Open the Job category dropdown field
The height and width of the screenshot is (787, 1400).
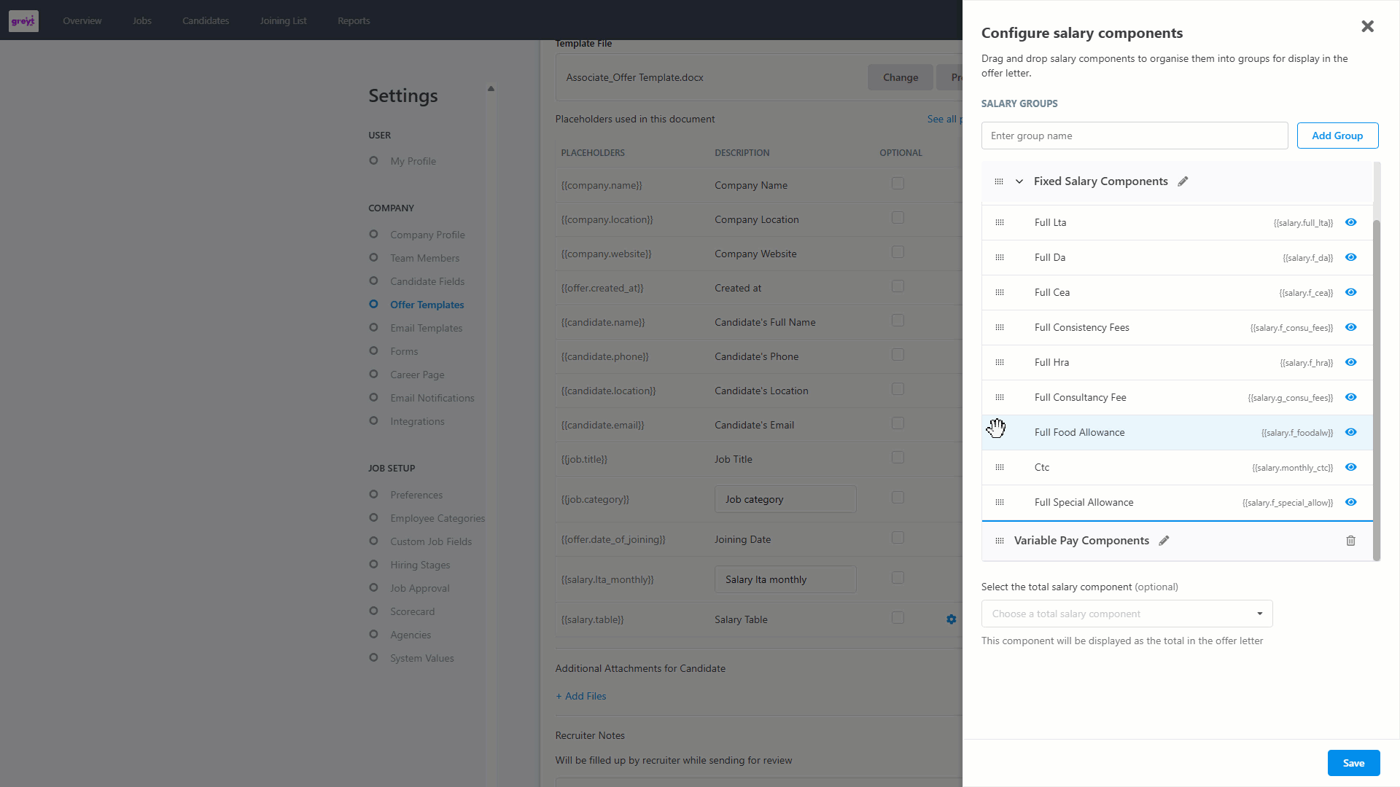tap(785, 499)
